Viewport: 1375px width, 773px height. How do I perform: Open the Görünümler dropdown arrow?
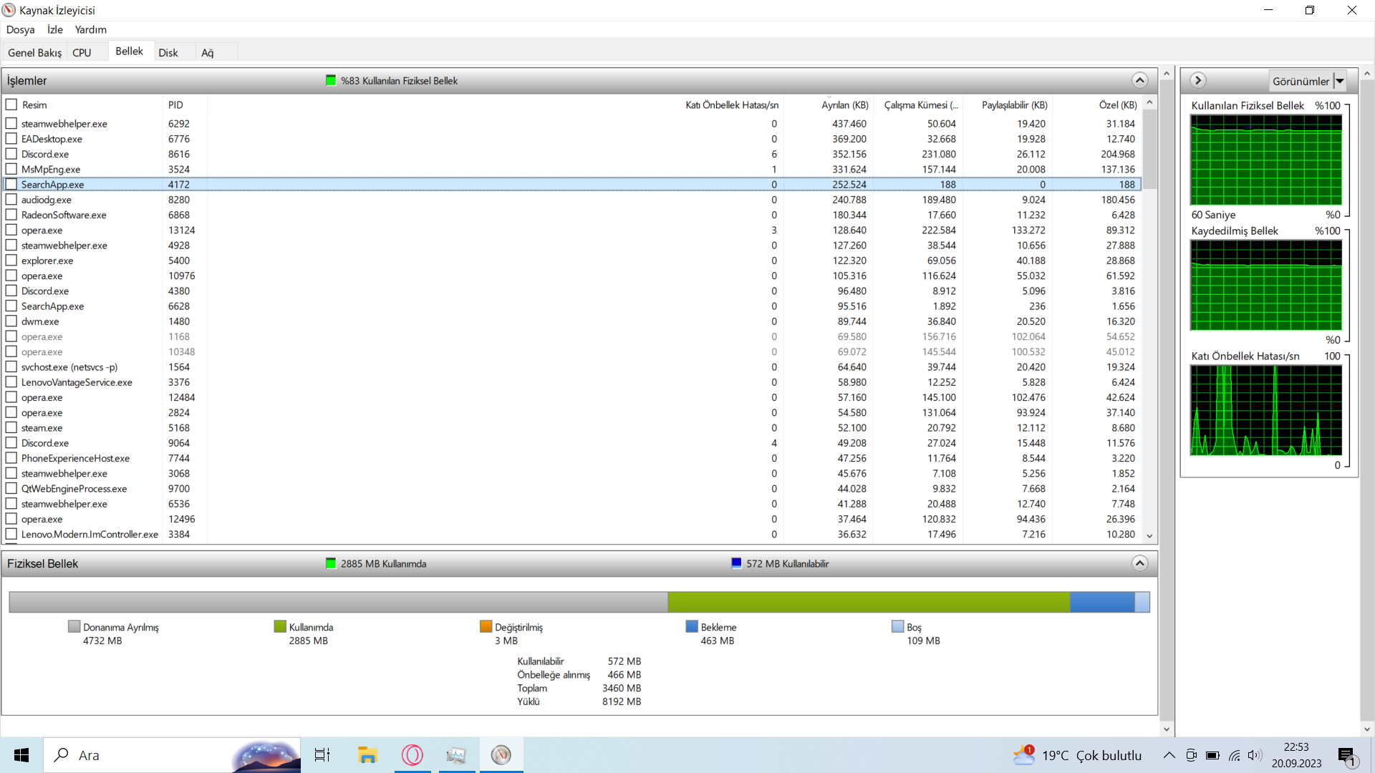1339,81
